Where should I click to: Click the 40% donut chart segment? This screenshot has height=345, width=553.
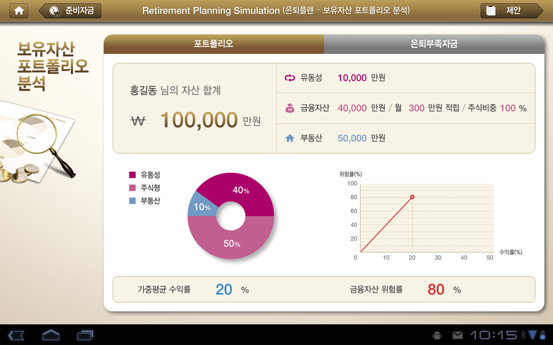pyautogui.click(x=241, y=191)
